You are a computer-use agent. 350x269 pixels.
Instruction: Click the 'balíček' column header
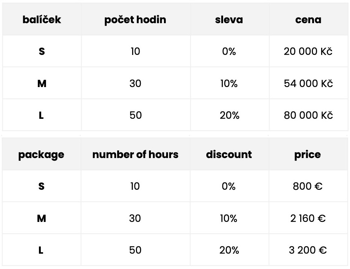42,19
